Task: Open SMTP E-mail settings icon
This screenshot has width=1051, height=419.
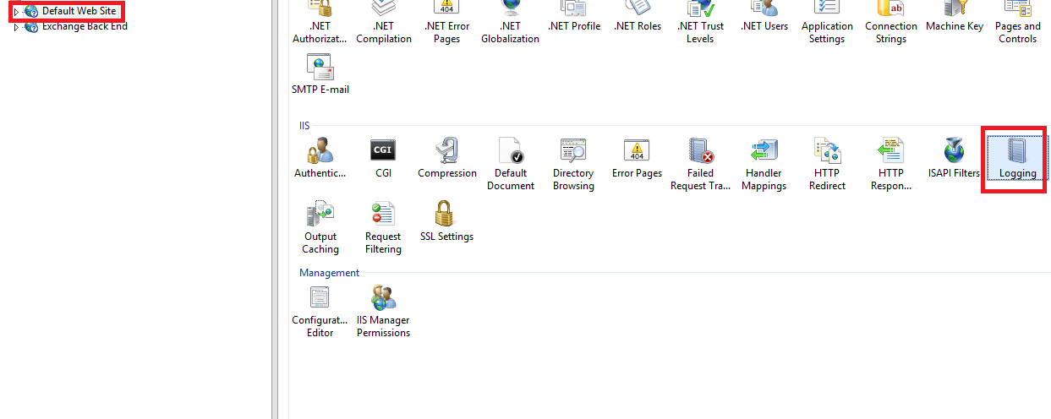Action: (x=320, y=73)
